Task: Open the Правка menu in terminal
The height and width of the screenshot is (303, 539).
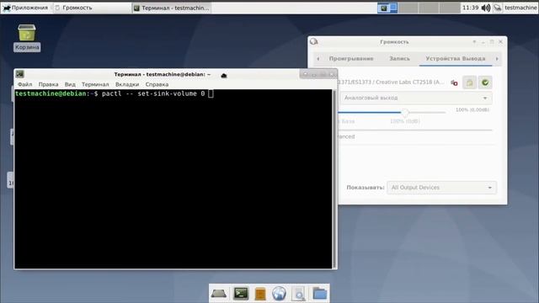Action: pos(48,84)
